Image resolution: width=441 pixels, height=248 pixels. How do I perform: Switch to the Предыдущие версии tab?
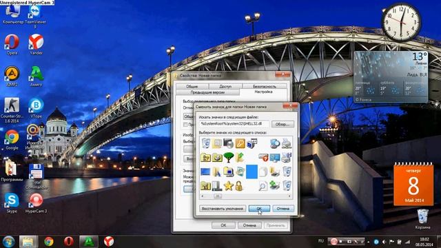tap(207, 92)
